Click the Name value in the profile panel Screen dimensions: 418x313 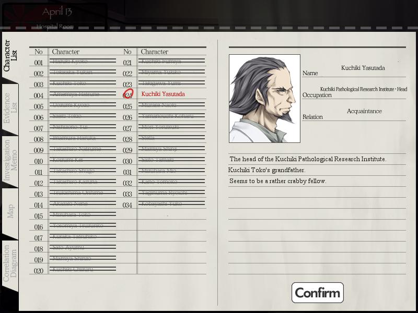(363, 68)
